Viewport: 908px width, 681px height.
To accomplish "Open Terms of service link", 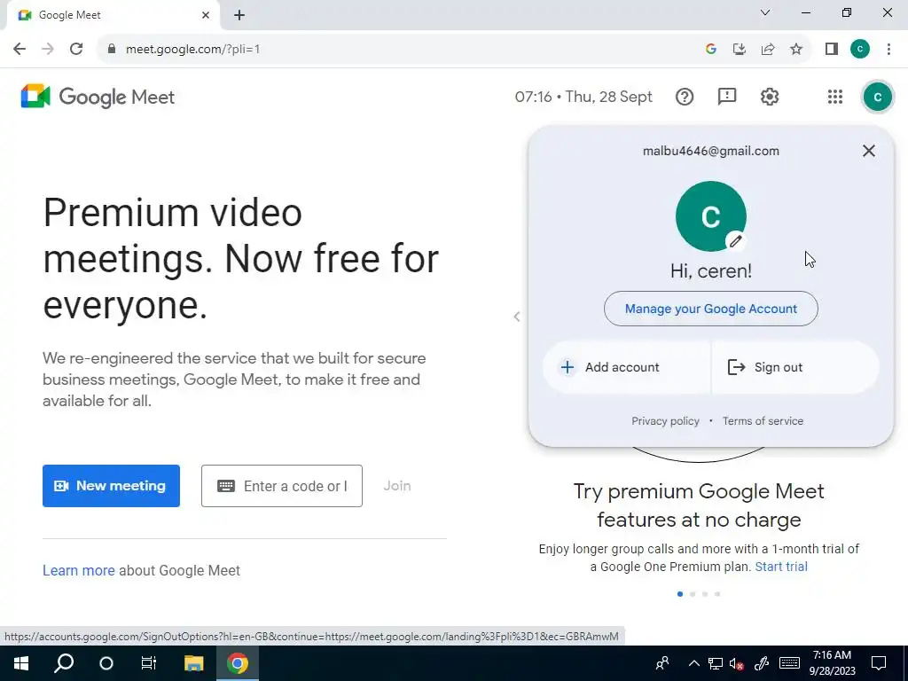I will pos(763,421).
